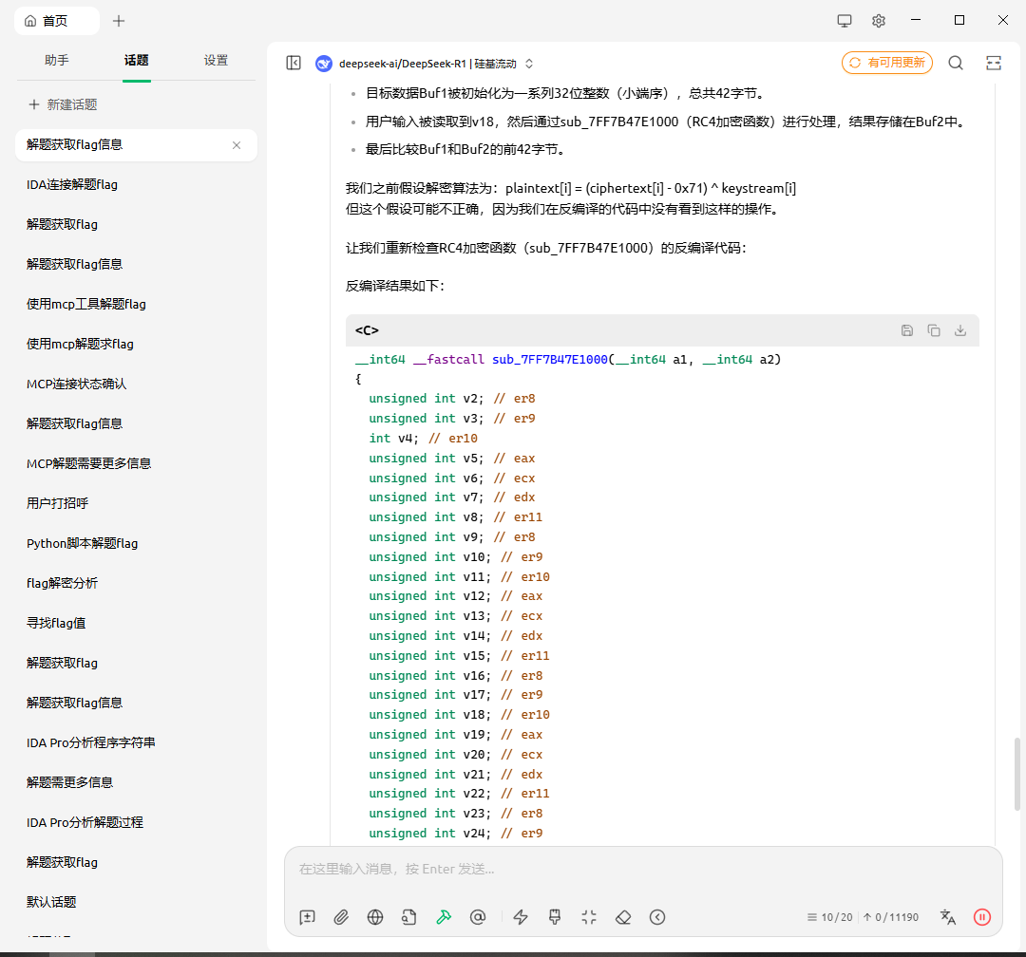
Task: Switch to the 设置 tab
Action: (x=216, y=60)
